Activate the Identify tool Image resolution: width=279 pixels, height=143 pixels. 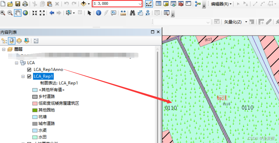[99, 13]
